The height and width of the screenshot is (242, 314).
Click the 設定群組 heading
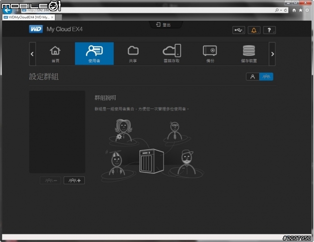coord(44,77)
